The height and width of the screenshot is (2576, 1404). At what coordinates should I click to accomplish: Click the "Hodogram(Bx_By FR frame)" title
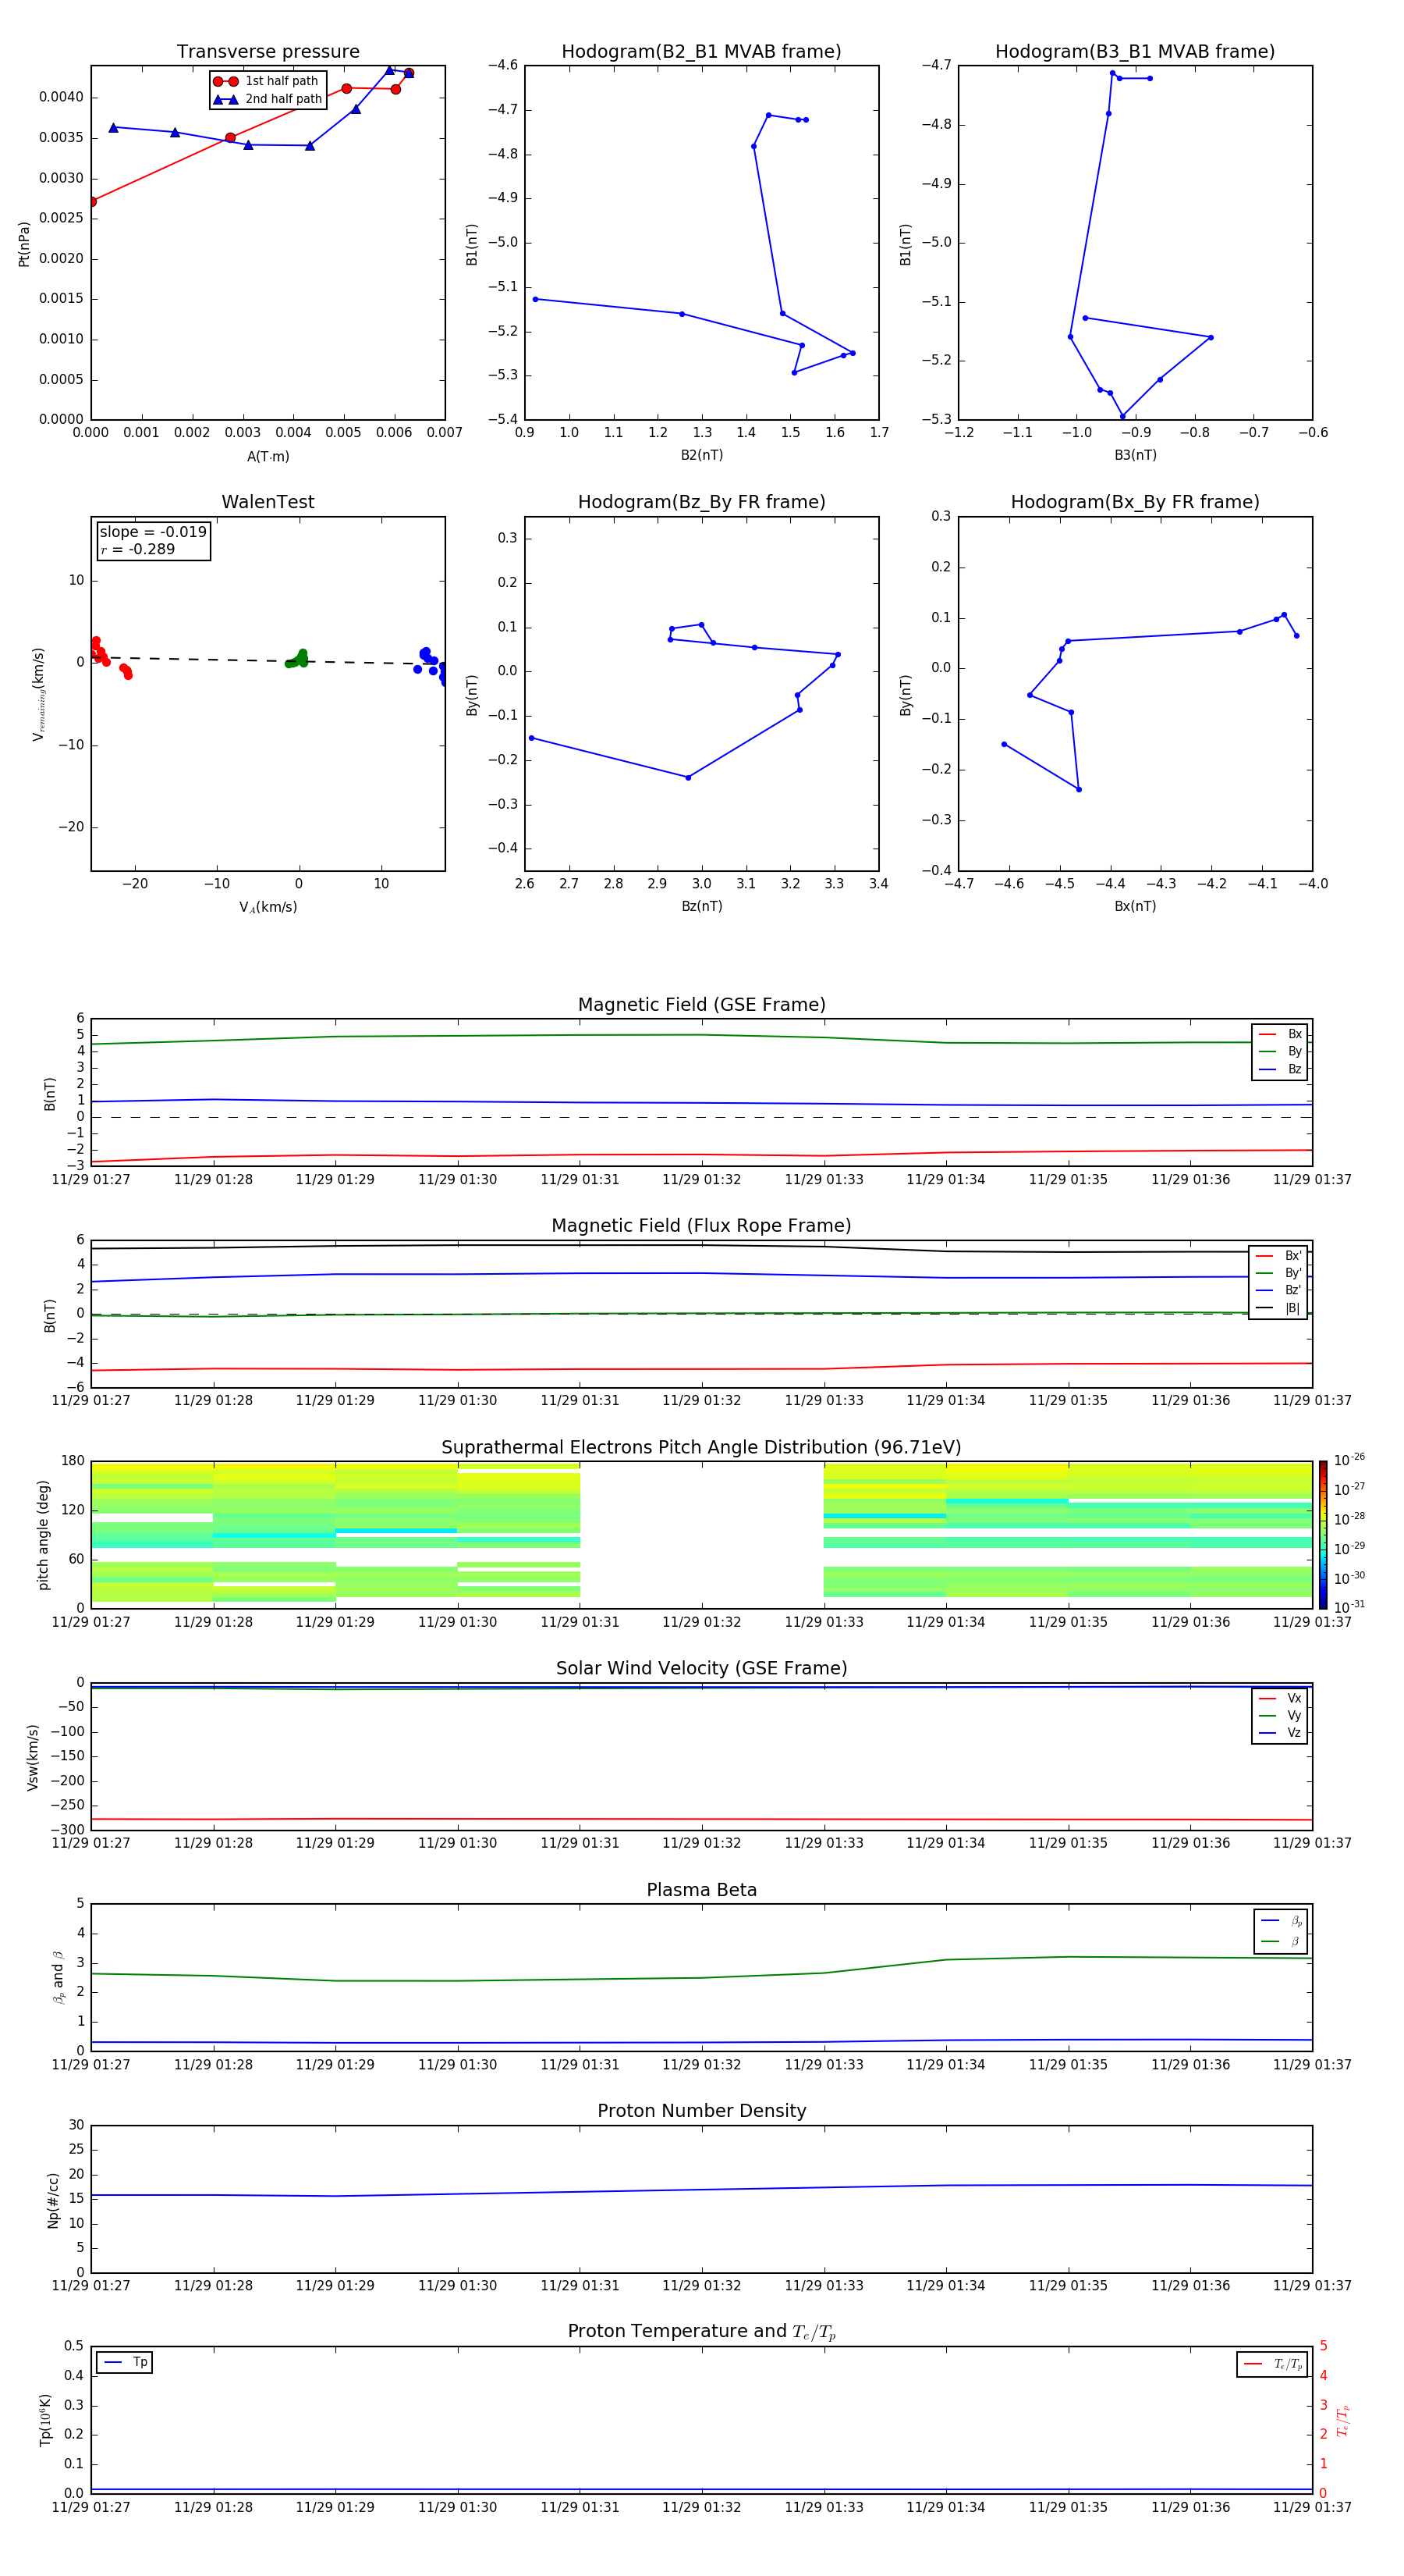tap(1135, 502)
